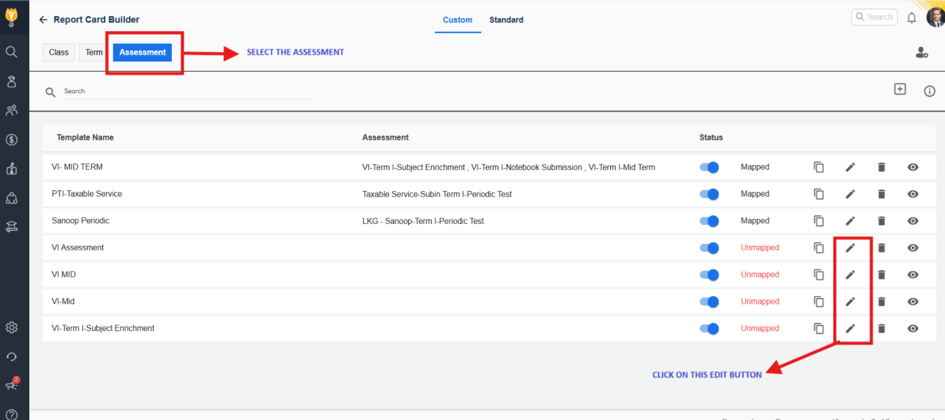Open the notifications bell
Viewport: 945px width, 420px height.
click(911, 18)
